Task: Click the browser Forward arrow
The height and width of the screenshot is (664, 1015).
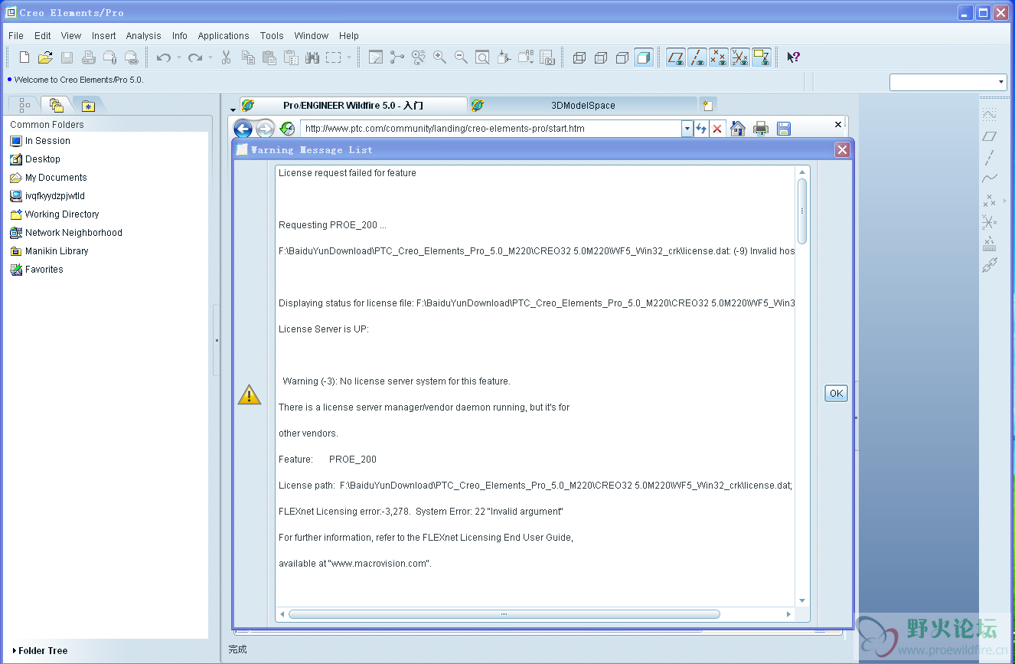Action: (265, 129)
